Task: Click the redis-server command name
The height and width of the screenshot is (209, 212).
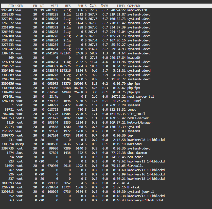Action: point(138,118)
